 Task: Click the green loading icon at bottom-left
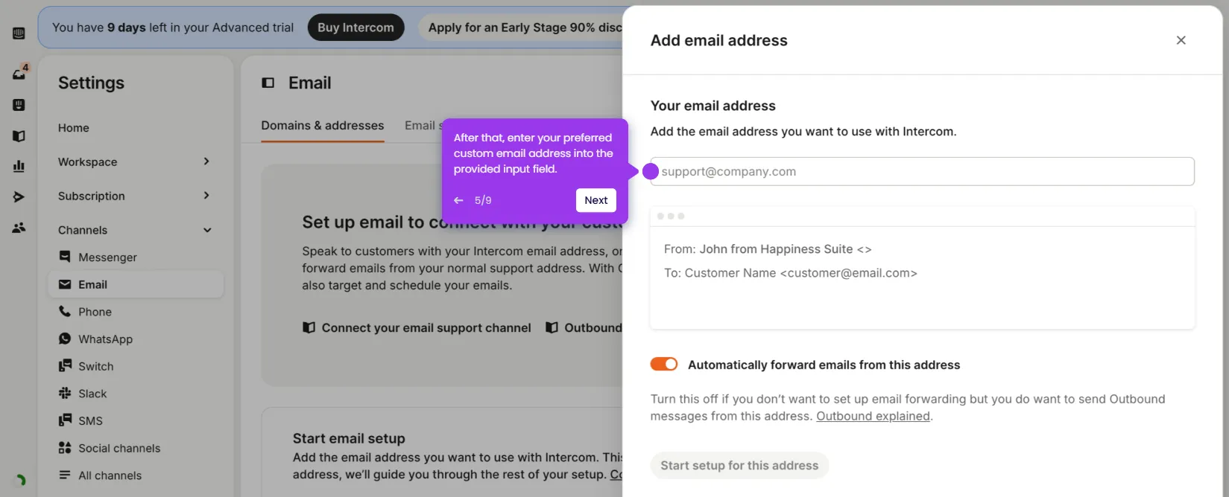(x=20, y=480)
